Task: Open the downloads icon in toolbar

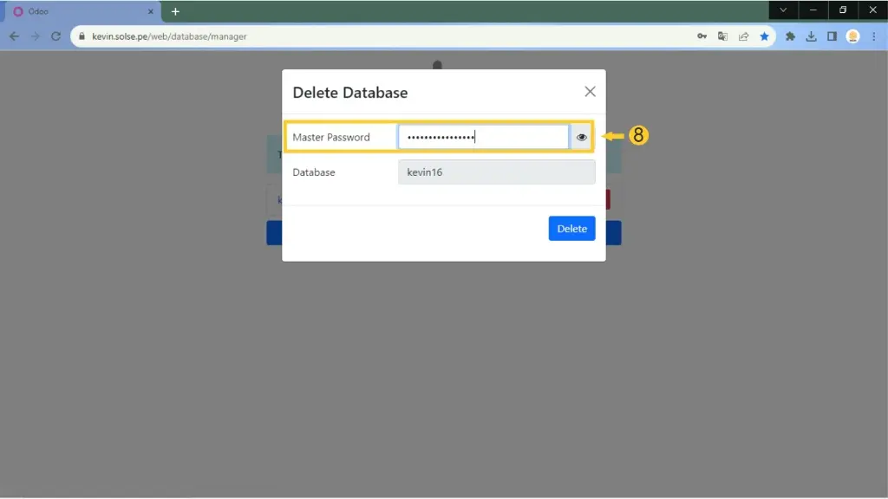Action: pos(811,36)
